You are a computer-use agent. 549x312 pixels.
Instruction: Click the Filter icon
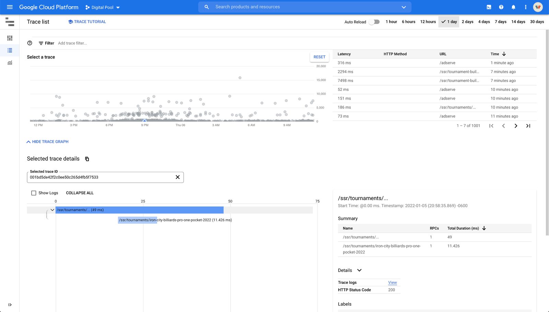point(41,43)
